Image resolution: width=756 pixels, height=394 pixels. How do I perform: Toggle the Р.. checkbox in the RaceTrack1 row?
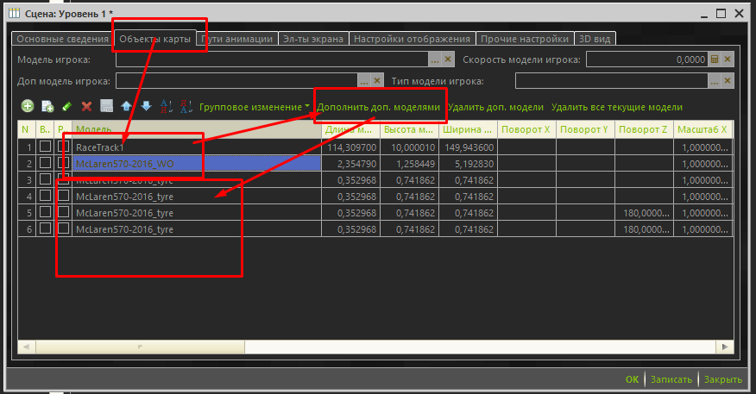pos(63,146)
